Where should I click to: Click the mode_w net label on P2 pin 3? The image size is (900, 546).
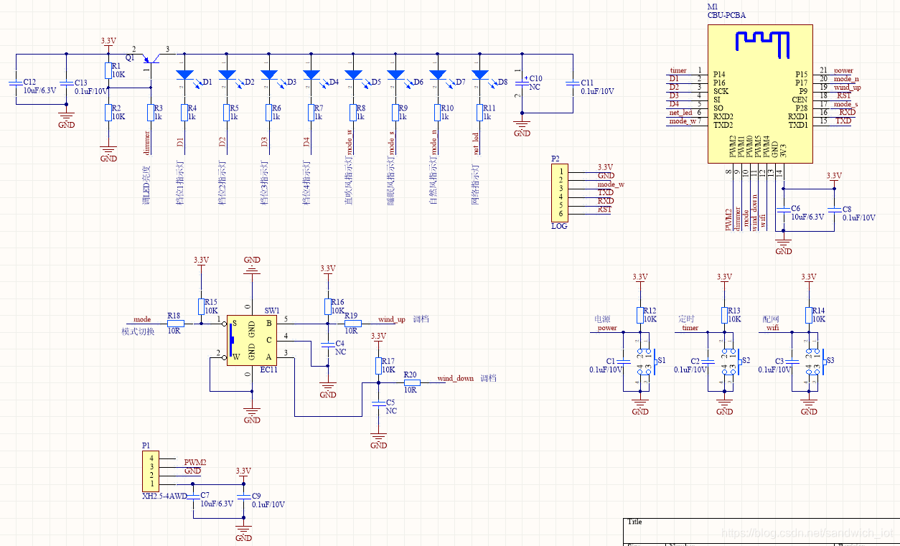click(611, 184)
